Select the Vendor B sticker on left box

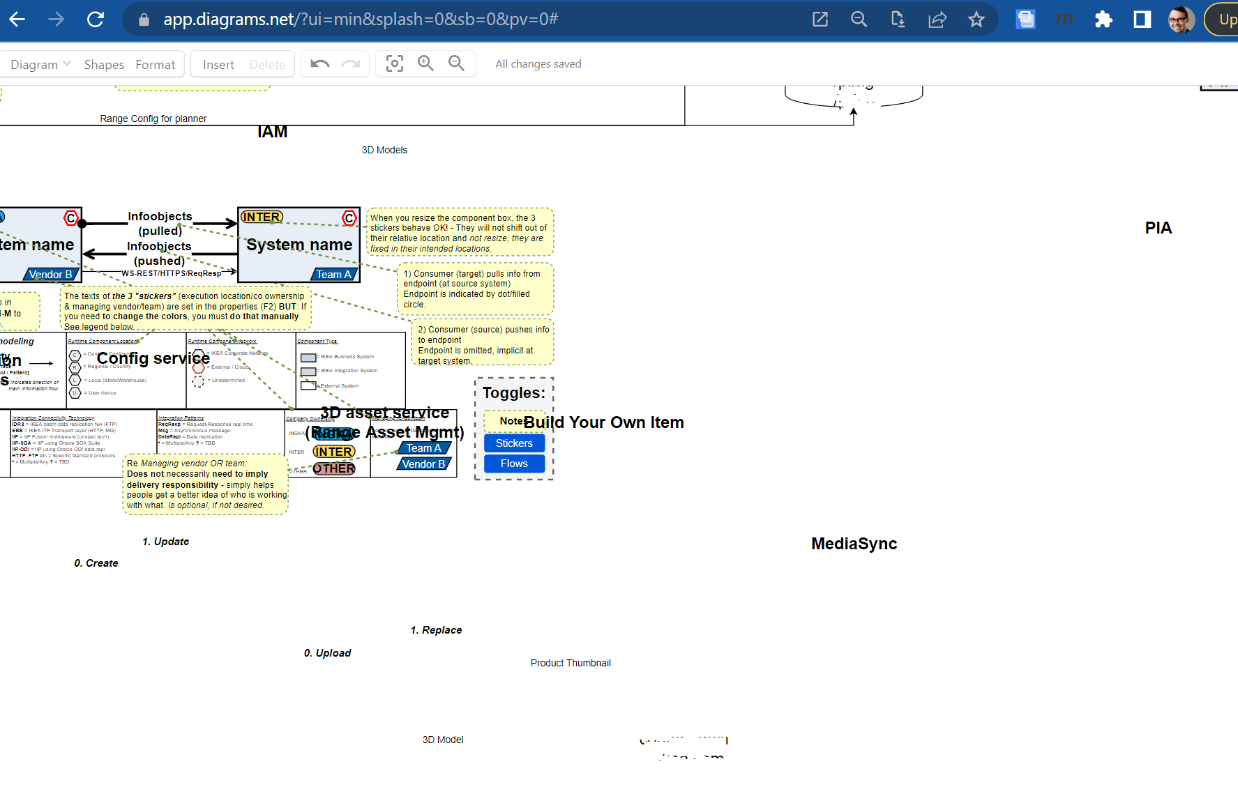point(50,275)
